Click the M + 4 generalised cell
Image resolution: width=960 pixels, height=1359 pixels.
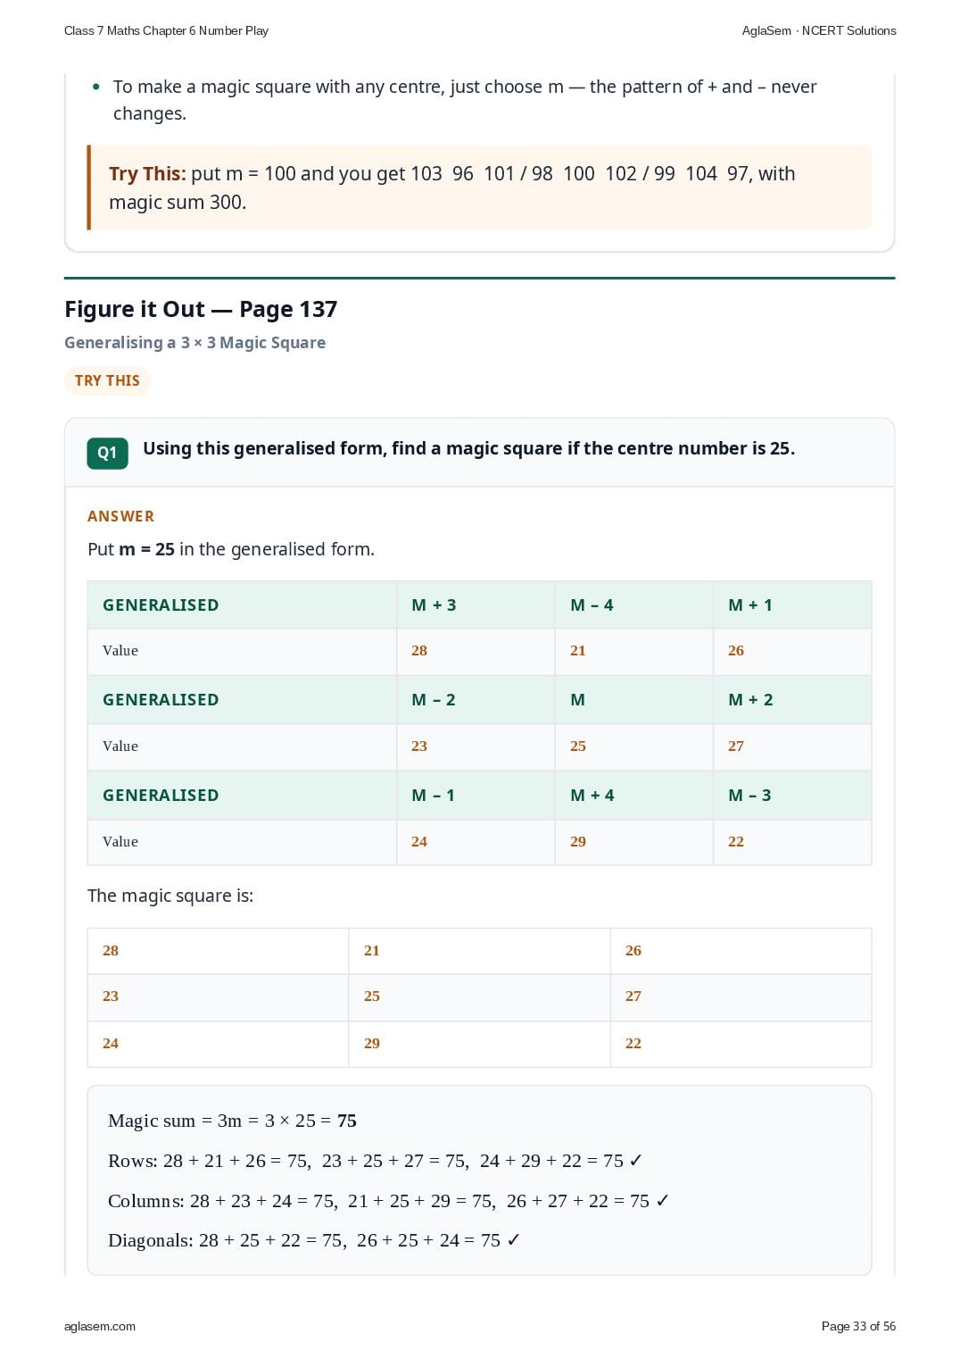click(634, 795)
